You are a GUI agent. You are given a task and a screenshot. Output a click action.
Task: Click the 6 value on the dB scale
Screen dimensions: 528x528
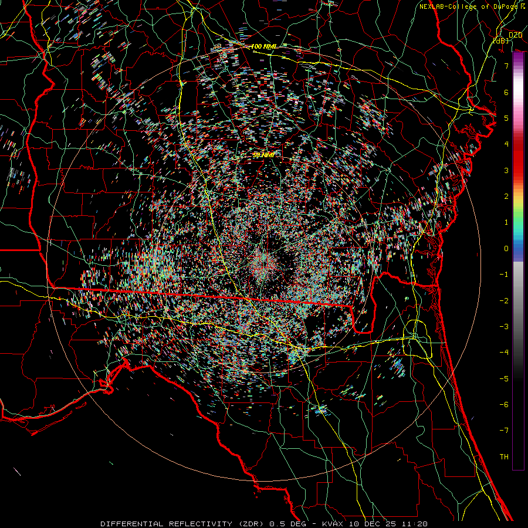(506, 92)
